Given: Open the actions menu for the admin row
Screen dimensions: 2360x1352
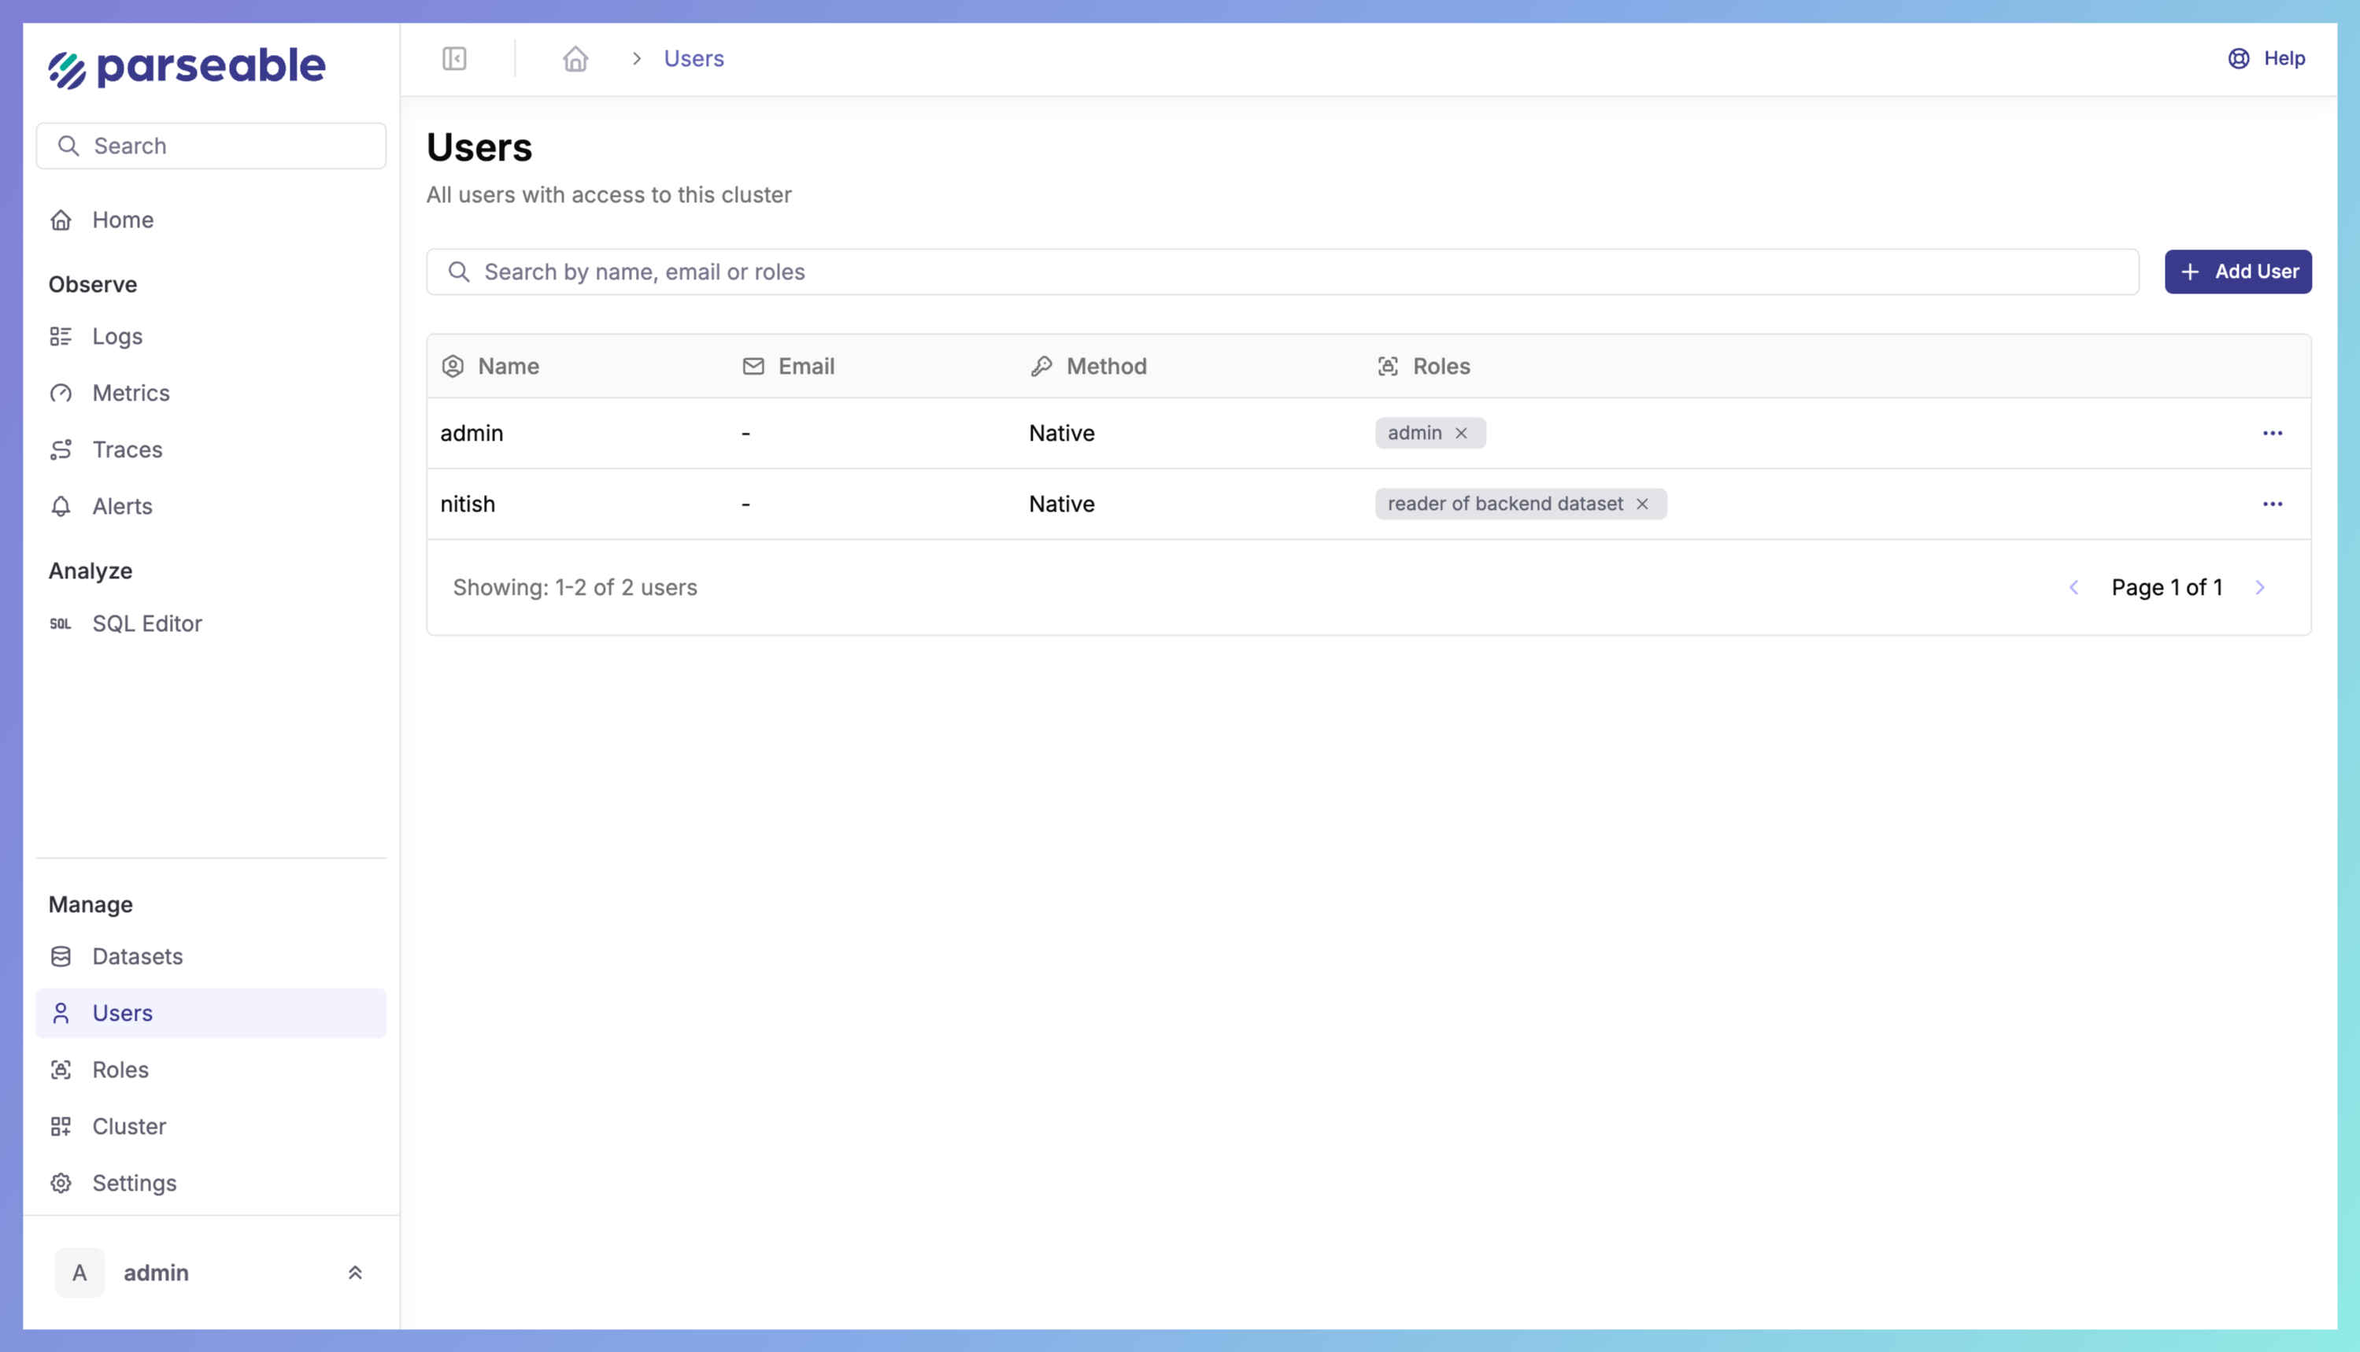Looking at the screenshot, I should point(2272,433).
